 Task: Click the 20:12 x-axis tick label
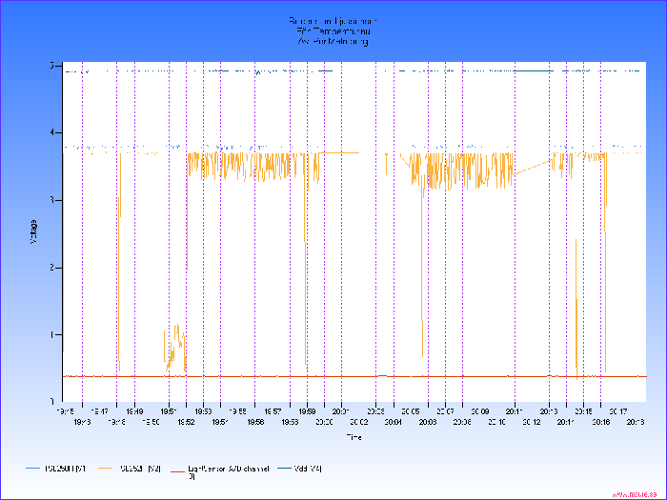coord(531,420)
